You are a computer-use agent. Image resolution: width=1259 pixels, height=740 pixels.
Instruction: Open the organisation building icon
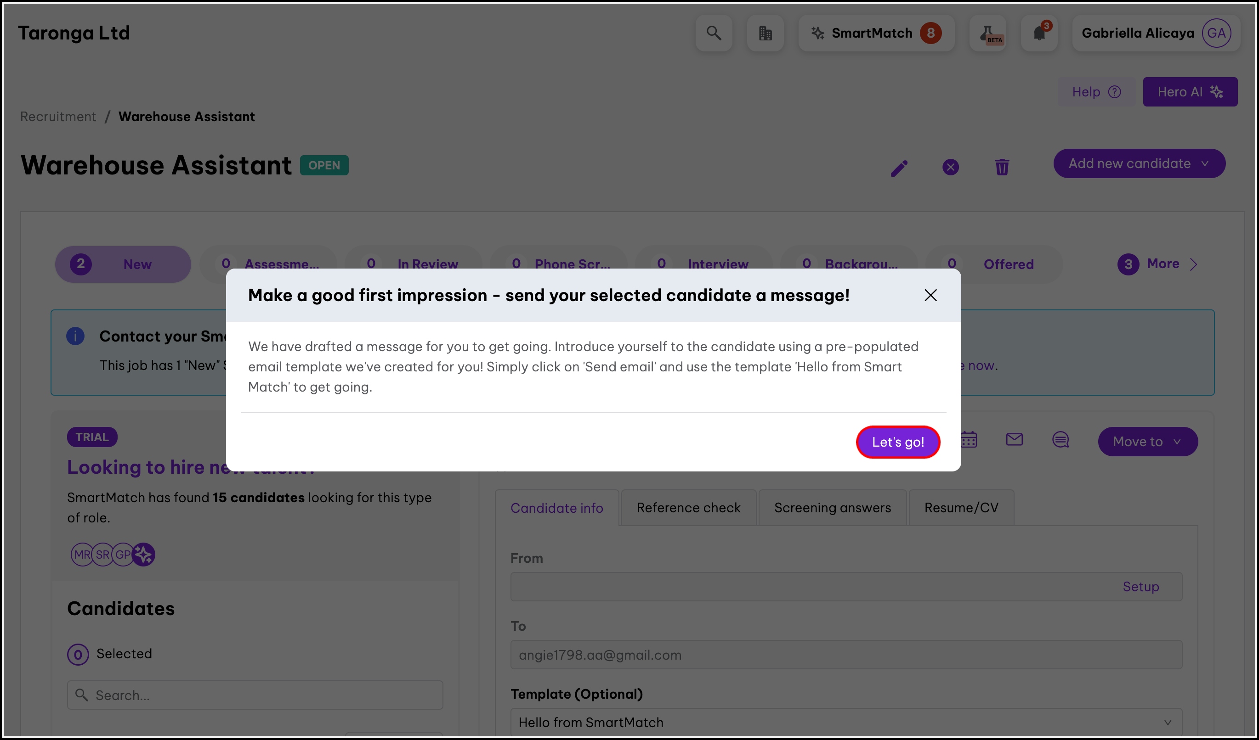765,33
